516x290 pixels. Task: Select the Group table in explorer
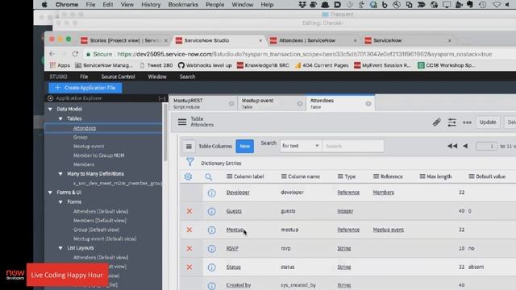click(x=81, y=137)
